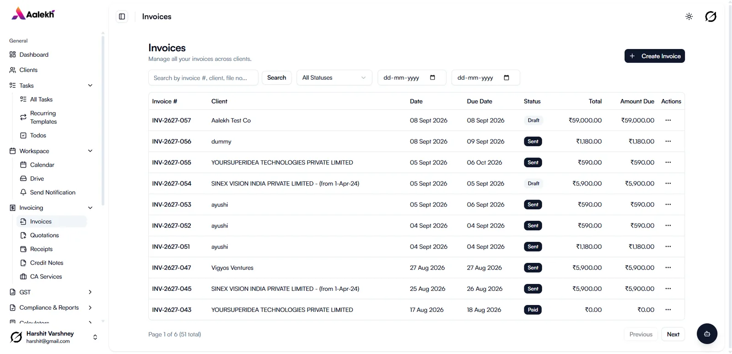732x354 pixels.
Task: Collapse the Tasks section chevron
Action: (90, 86)
